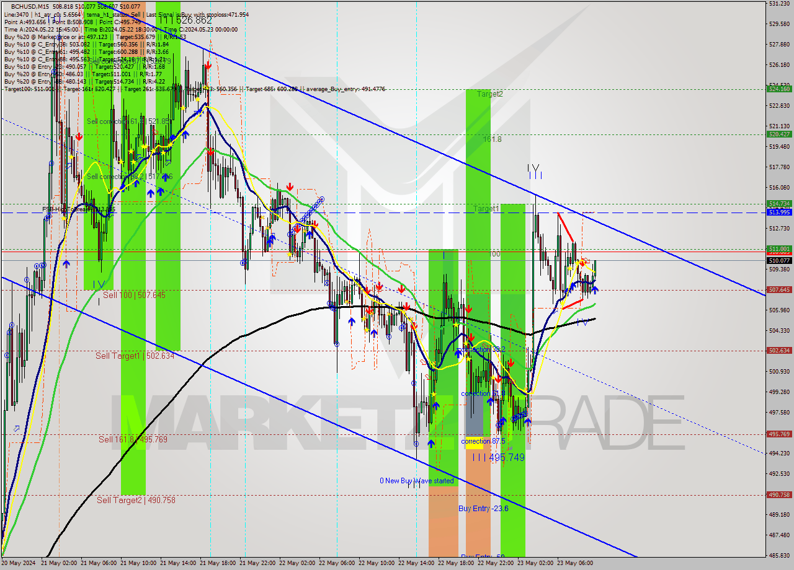Image resolution: width=794 pixels, height=570 pixels.
Task: Click the red 507.645 price tag
Action: coord(778,289)
